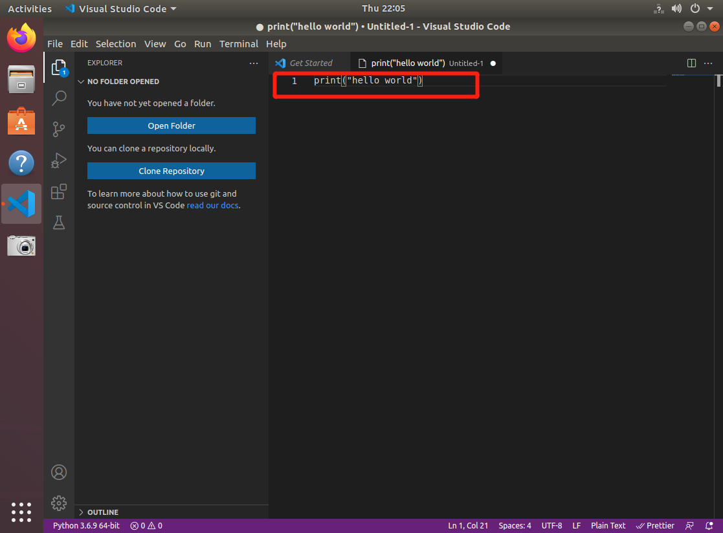
Task: Open editor More Actions ellipsis
Action: pyautogui.click(x=708, y=63)
